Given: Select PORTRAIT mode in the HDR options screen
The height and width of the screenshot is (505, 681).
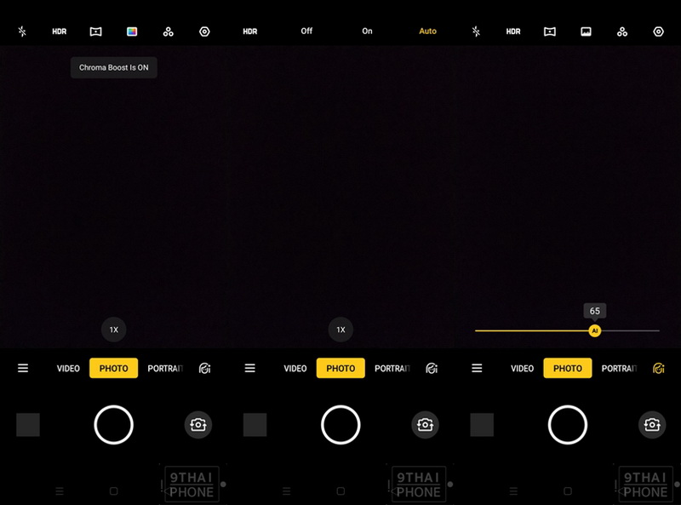Looking at the screenshot, I should pos(392,368).
